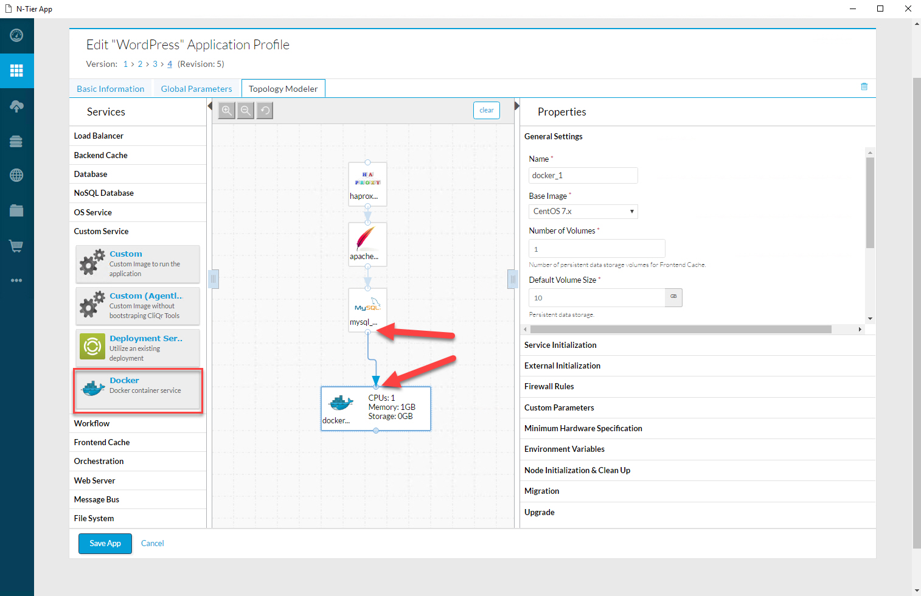Viewport: 921px width, 596px height.
Task: Click the Name field containing docker_1
Action: [583, 175]
